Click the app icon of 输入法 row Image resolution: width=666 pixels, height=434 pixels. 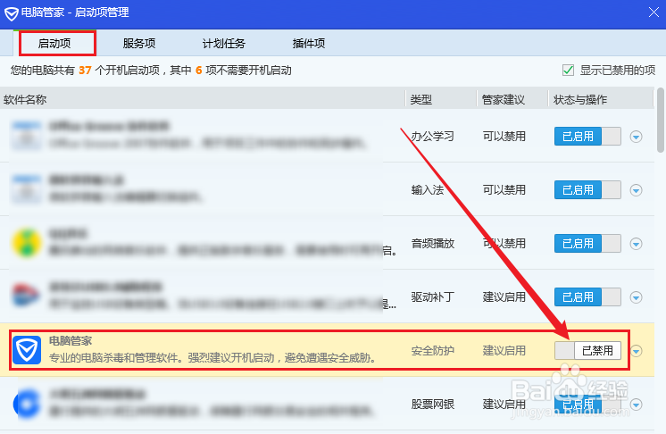[26, 189]
